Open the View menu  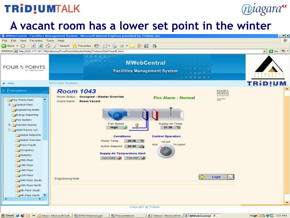(x=23, y=41)
